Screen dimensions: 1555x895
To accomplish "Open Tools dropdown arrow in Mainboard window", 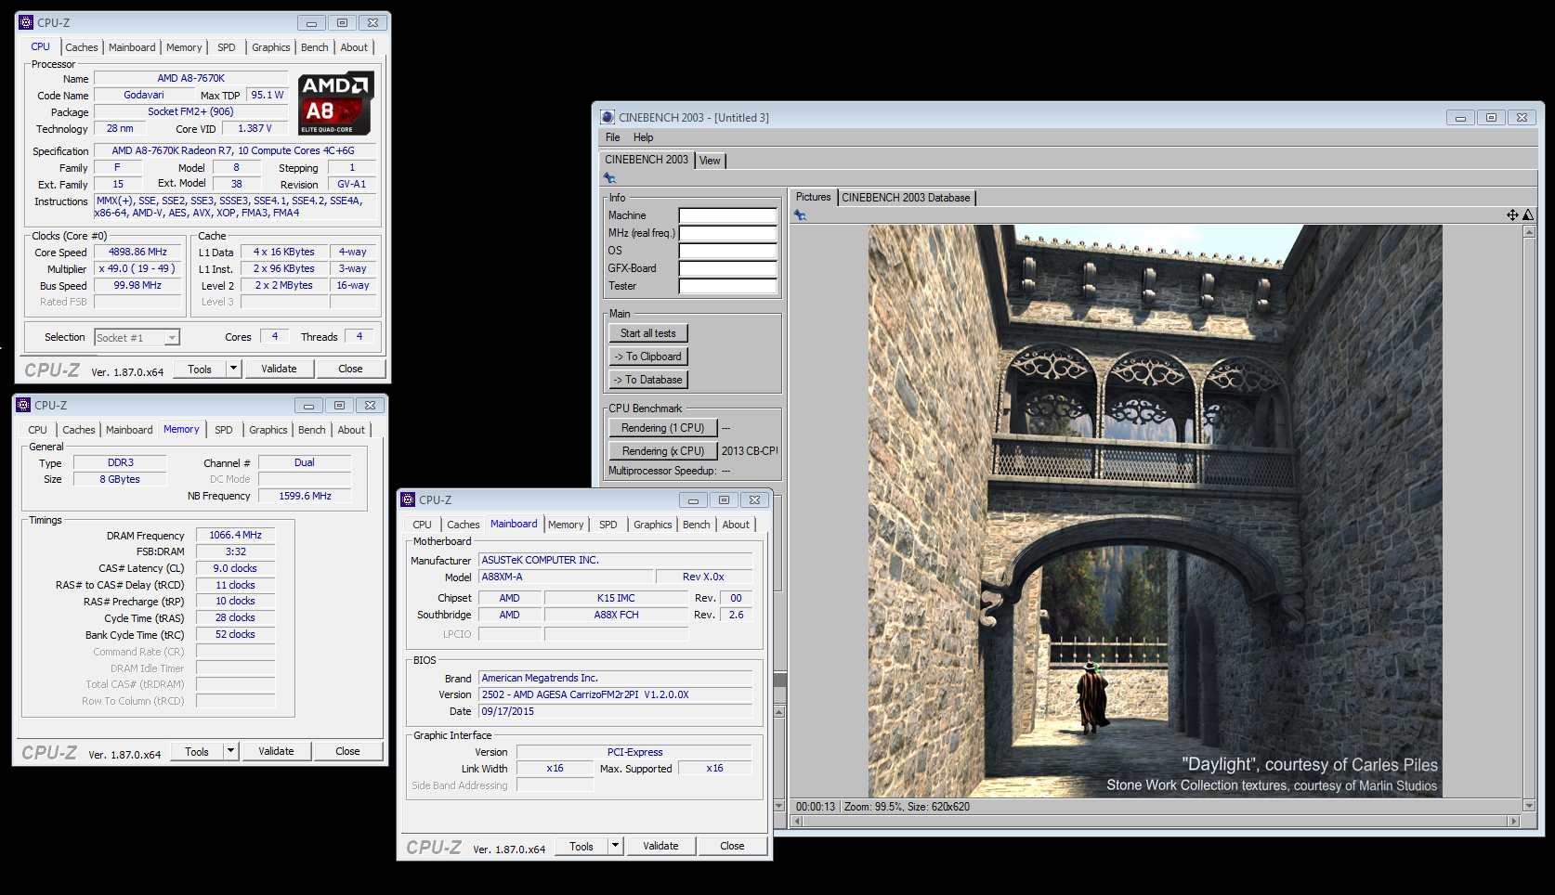I will (615, 846).
